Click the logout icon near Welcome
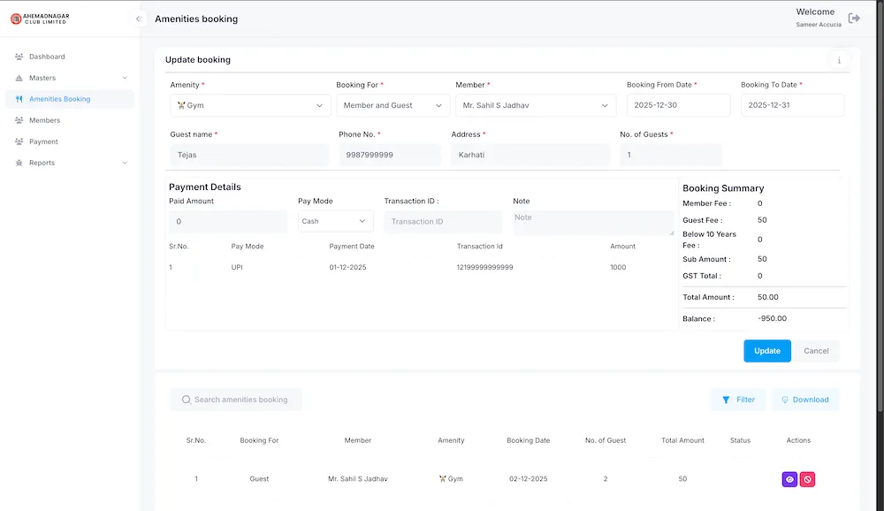The width and height of the screenshot is (884, 511). point(854,17)
